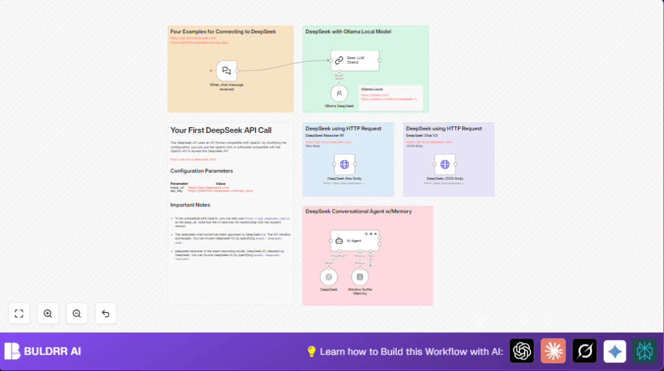
Task: Click the 'Your First DeepSeek API Call' note heading
Action: (x=220, y=130)
